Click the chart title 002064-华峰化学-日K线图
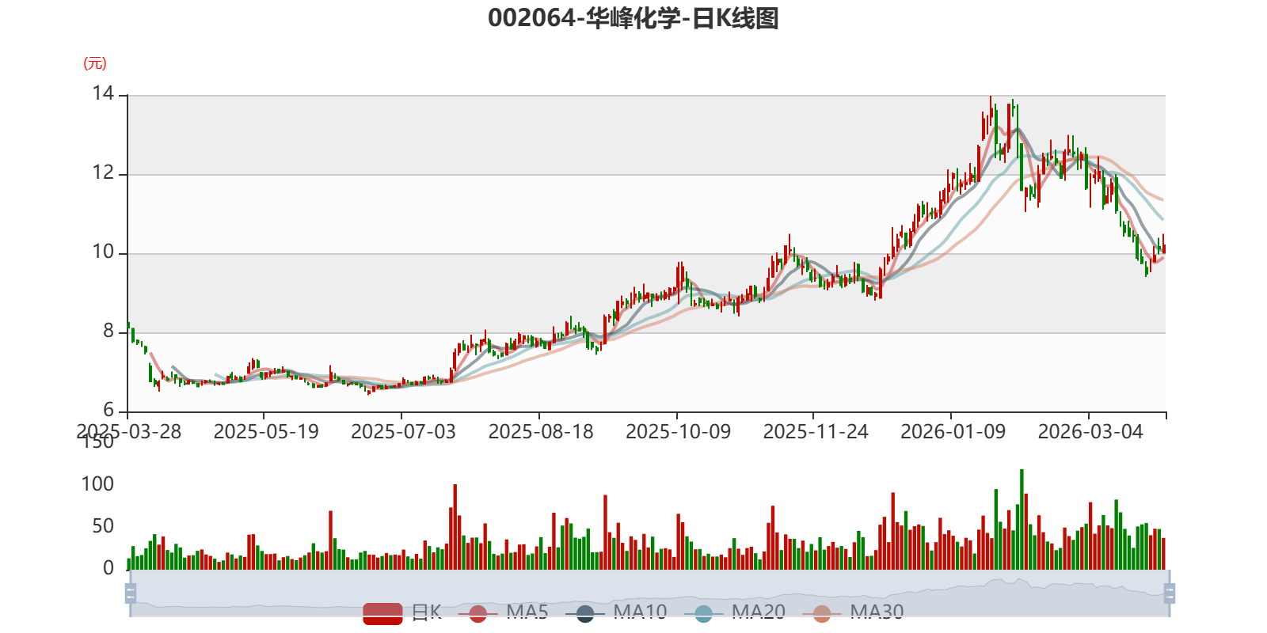The height and width of the screenshot is (633, 1267). coord(633,18)
